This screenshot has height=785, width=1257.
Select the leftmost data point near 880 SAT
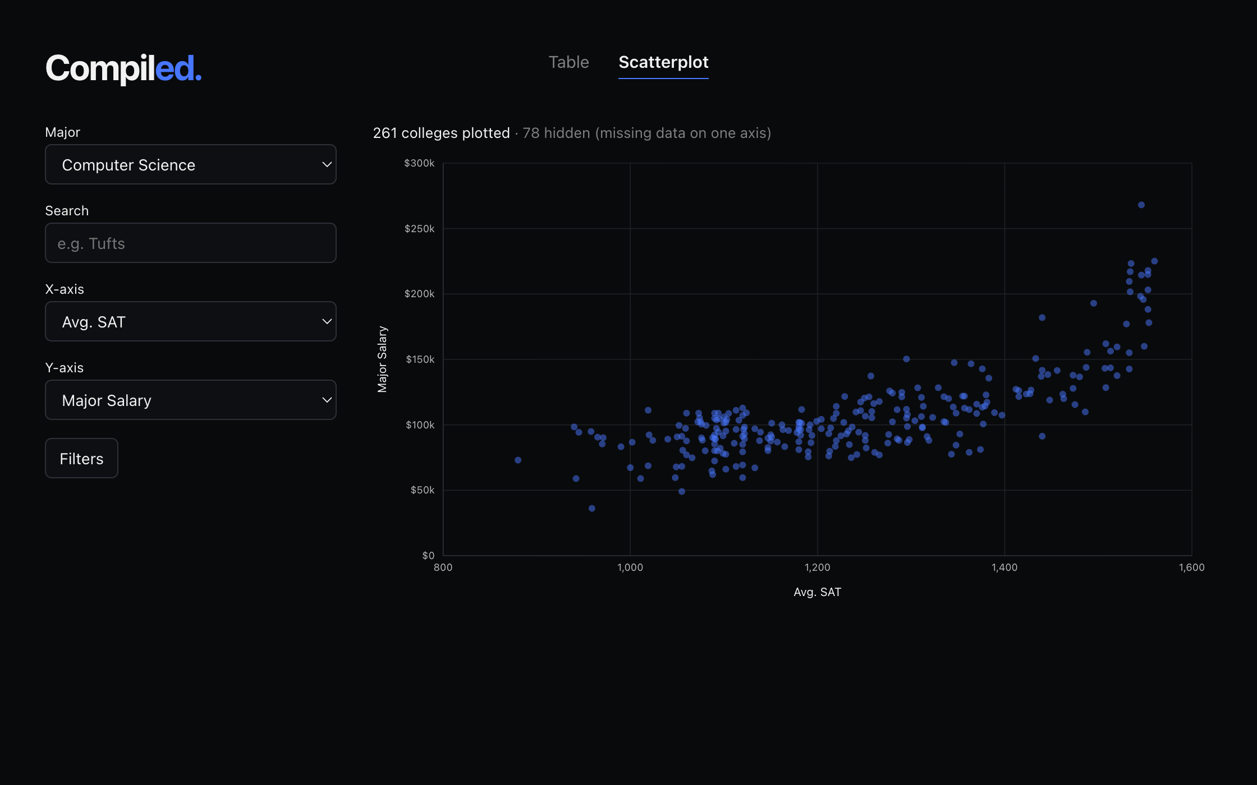[x=518, y=460]
